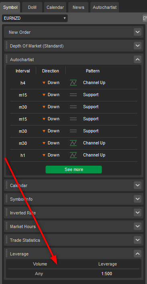Screen dimensions: 147x284
Task: Click the green See more button
Action: pyautogui.click(x=73, y=169)
